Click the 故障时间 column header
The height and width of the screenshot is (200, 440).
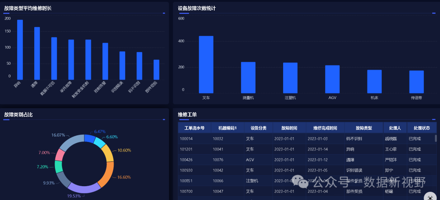click(x=289, y=128)
